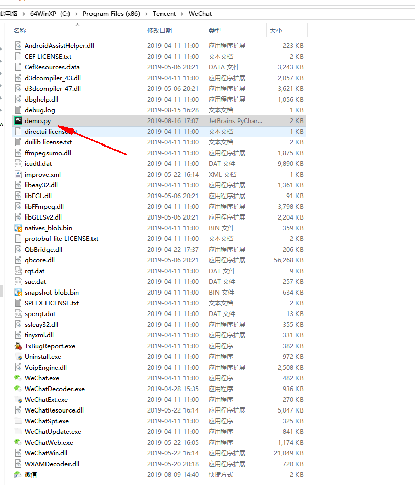The image size is (415, 485).
Task: Sort files by the 类型 column header
Action: 215,30
